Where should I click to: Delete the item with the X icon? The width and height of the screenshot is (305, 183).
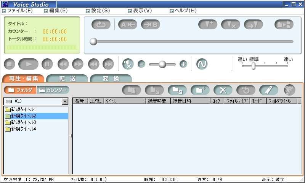click(x=223, y=90)
